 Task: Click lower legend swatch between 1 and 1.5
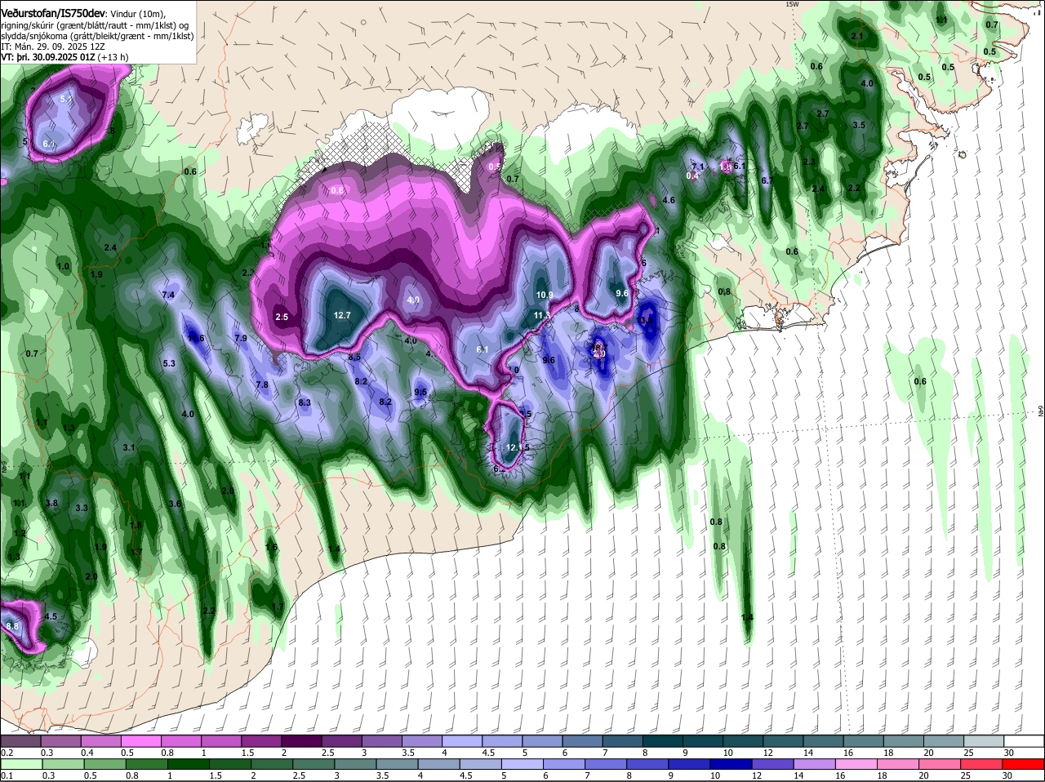187,764
